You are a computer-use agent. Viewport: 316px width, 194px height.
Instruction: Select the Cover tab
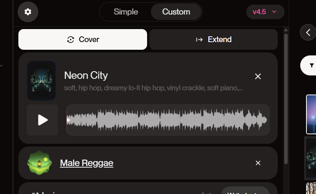83,39
